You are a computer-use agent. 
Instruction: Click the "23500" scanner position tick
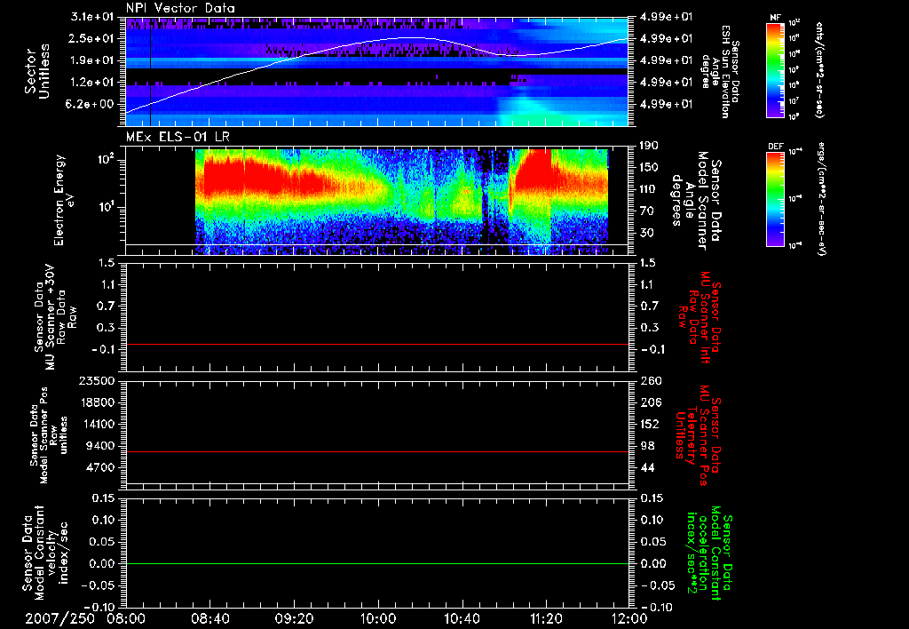coord(98,380)
